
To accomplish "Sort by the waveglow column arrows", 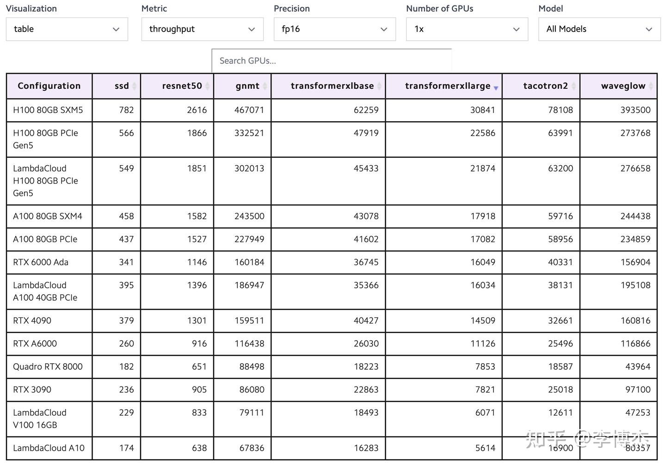I will 651,86.
